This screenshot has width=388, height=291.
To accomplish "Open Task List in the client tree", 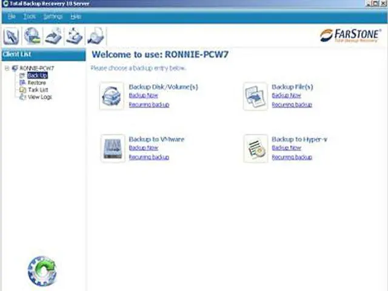I will [x=38, y=90].
